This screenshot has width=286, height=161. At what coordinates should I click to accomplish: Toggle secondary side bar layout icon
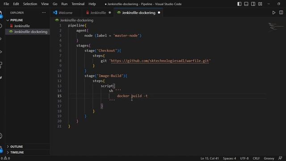[x=253, y=4]
